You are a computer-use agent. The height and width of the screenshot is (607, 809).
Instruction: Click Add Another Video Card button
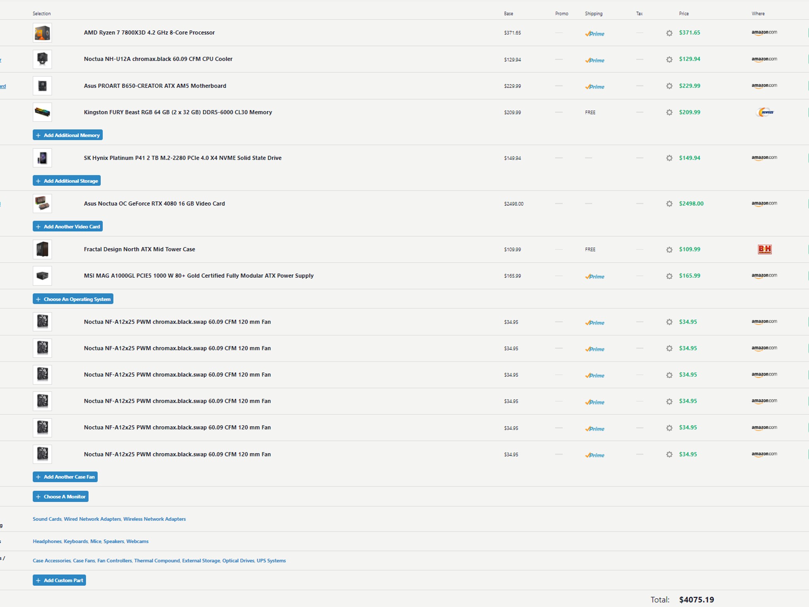68,226
